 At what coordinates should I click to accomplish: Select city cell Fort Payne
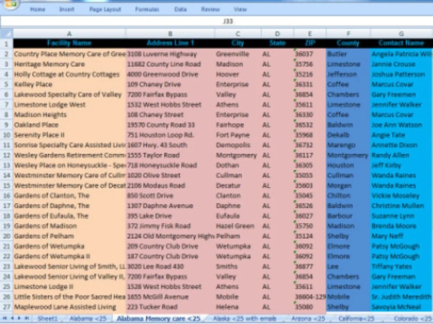pos(238,135)
